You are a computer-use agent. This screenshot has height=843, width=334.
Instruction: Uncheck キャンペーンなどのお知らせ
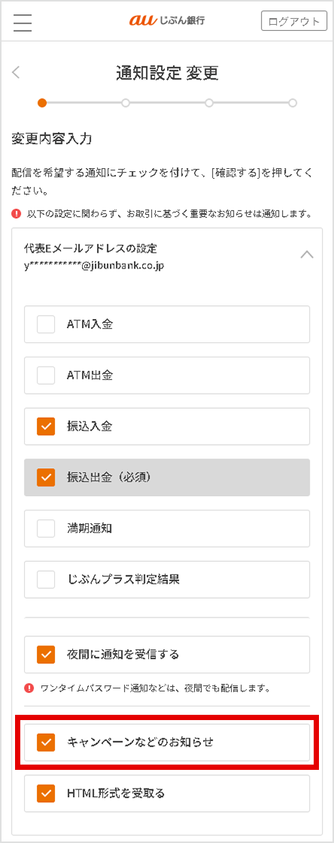point(46,743)
